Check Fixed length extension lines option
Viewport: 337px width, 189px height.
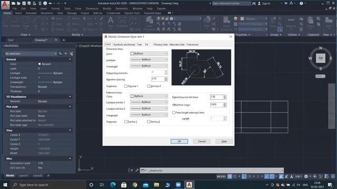click(x=174, y=112)
